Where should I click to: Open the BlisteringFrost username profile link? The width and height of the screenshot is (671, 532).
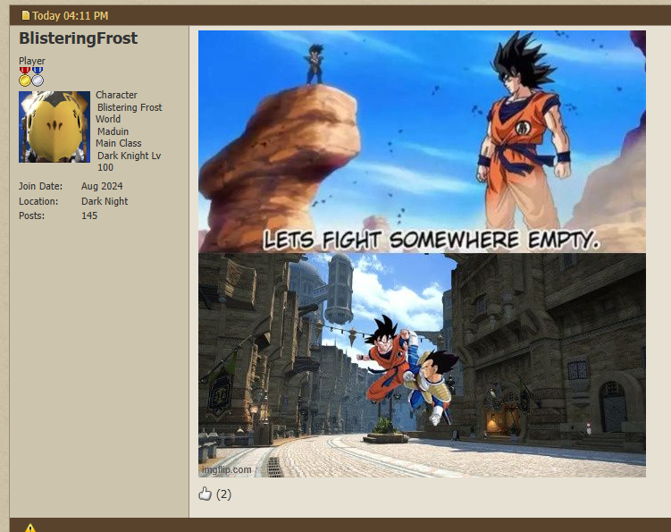(x=79, y=38)
